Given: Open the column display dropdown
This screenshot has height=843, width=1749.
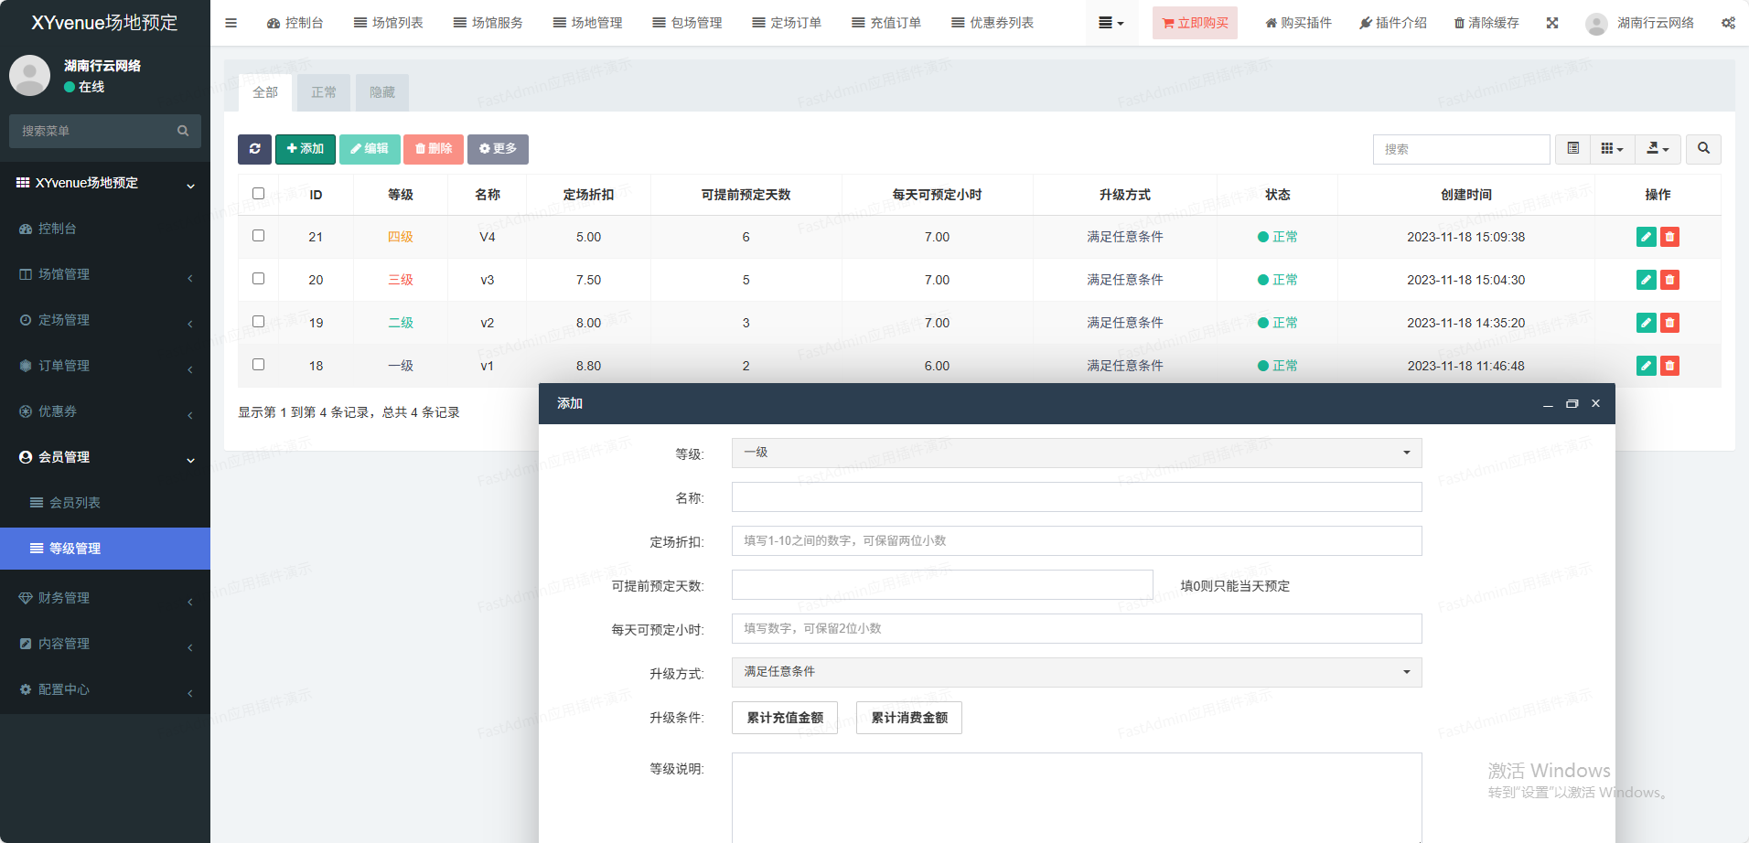Looking at the screenshot, I should [1612, 149].
